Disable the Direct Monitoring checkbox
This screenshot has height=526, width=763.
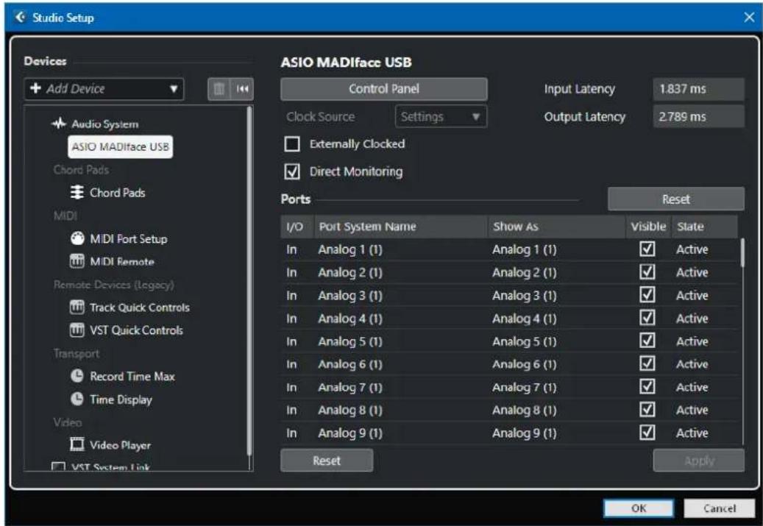pyautogui.click(x=292, y=171)
